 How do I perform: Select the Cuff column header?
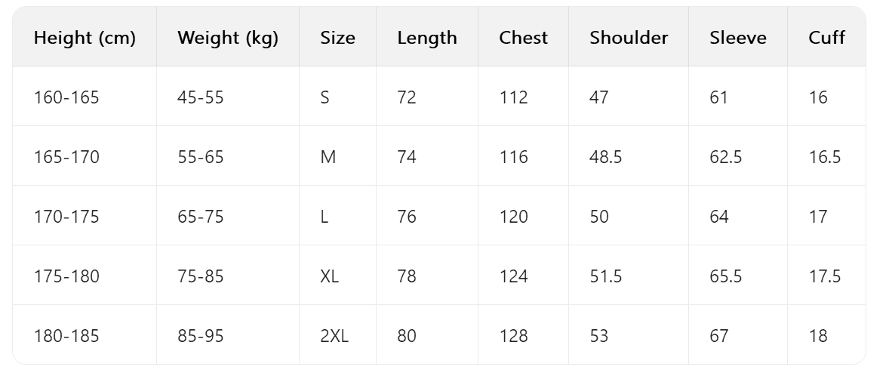pos(826,38)
